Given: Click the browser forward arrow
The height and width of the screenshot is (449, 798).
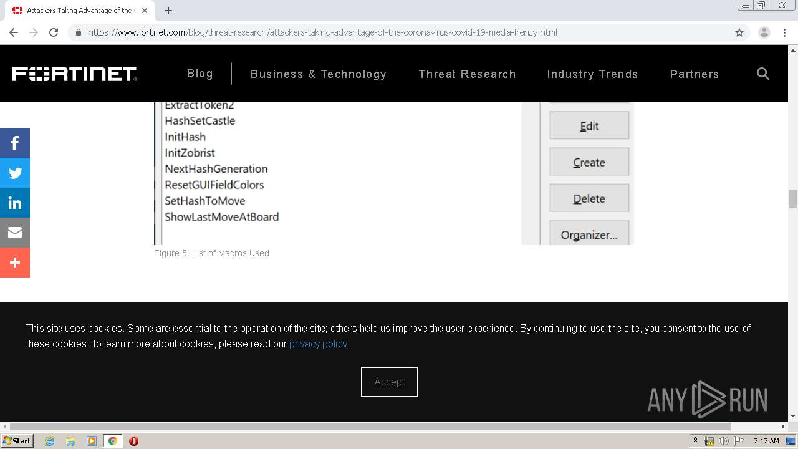Looking at the screenshot, I should (34, 32).
